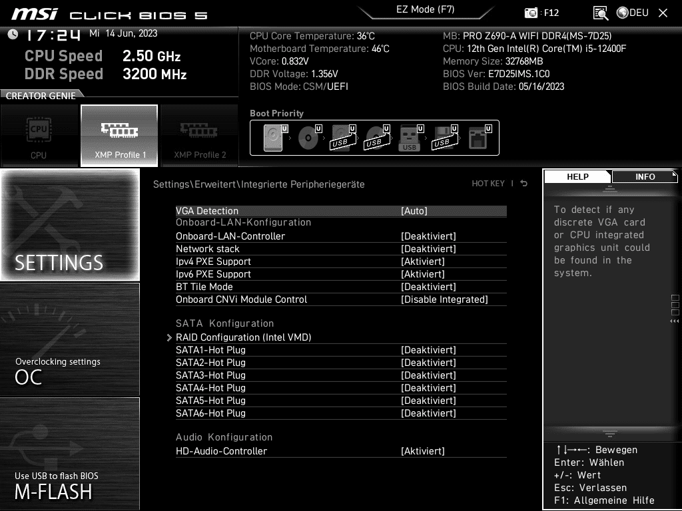Click the CPU Speed 2.50 GHz value
The width and height of the screenshot is (682, 511).
click(151, 56)
